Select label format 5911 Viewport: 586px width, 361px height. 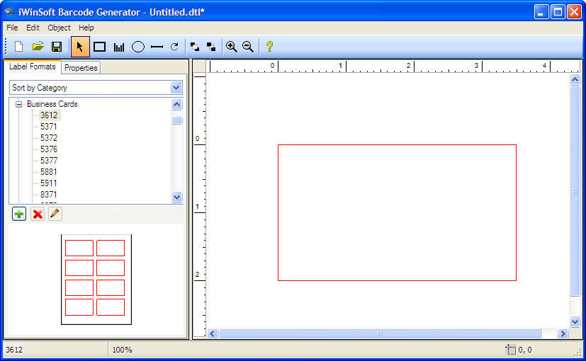tap(49, 183)
